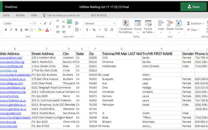This screenshot has width=208, height=130.
Task: Open the Clear dropdown
Action: [193, 30]
